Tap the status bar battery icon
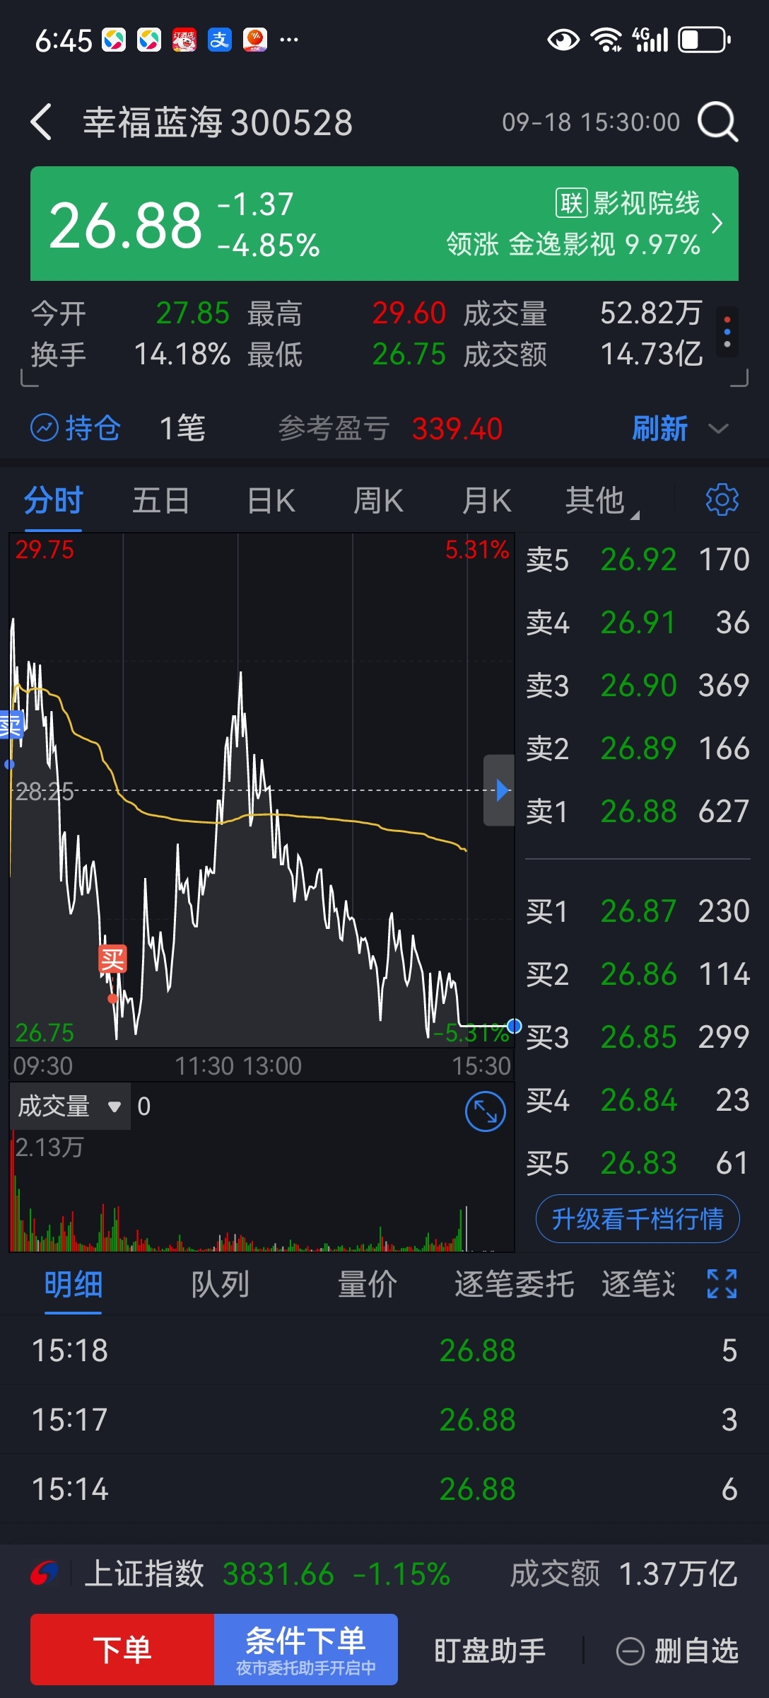The width and height of the screenshot is (769, 1698). [x=704, y=40]
